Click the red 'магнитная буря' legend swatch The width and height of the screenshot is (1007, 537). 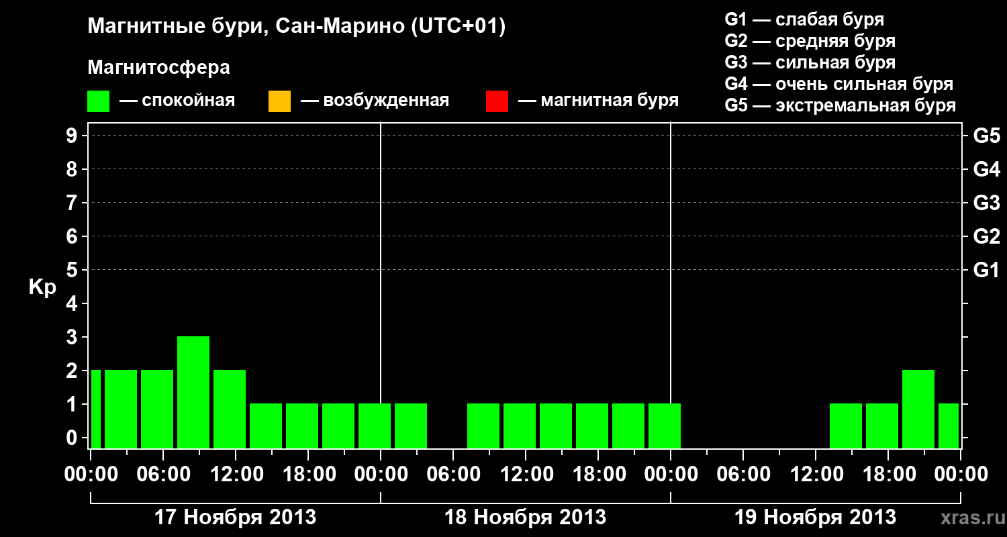497,101
